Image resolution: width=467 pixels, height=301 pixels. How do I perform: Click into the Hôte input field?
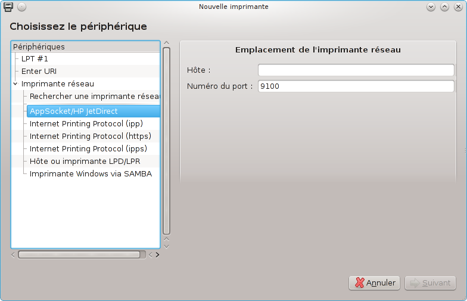[x=356, y=70]
